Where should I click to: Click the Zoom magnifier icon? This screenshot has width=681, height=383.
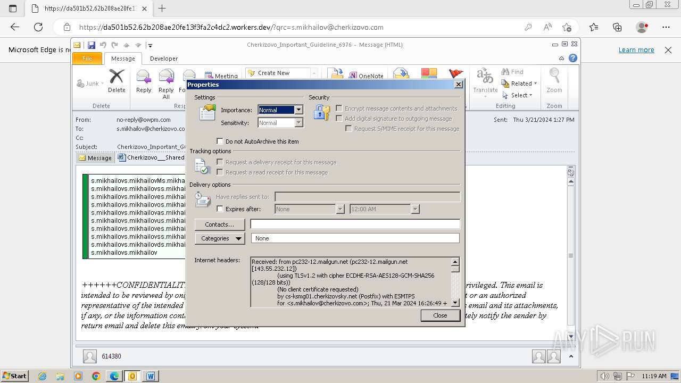[x=554, y=77]
